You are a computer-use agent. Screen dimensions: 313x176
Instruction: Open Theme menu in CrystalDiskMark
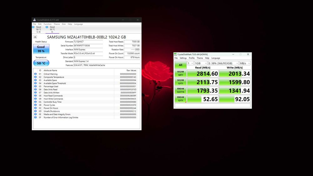200,58
